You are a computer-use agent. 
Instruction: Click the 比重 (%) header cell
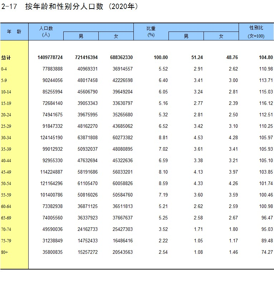(151, 32)
